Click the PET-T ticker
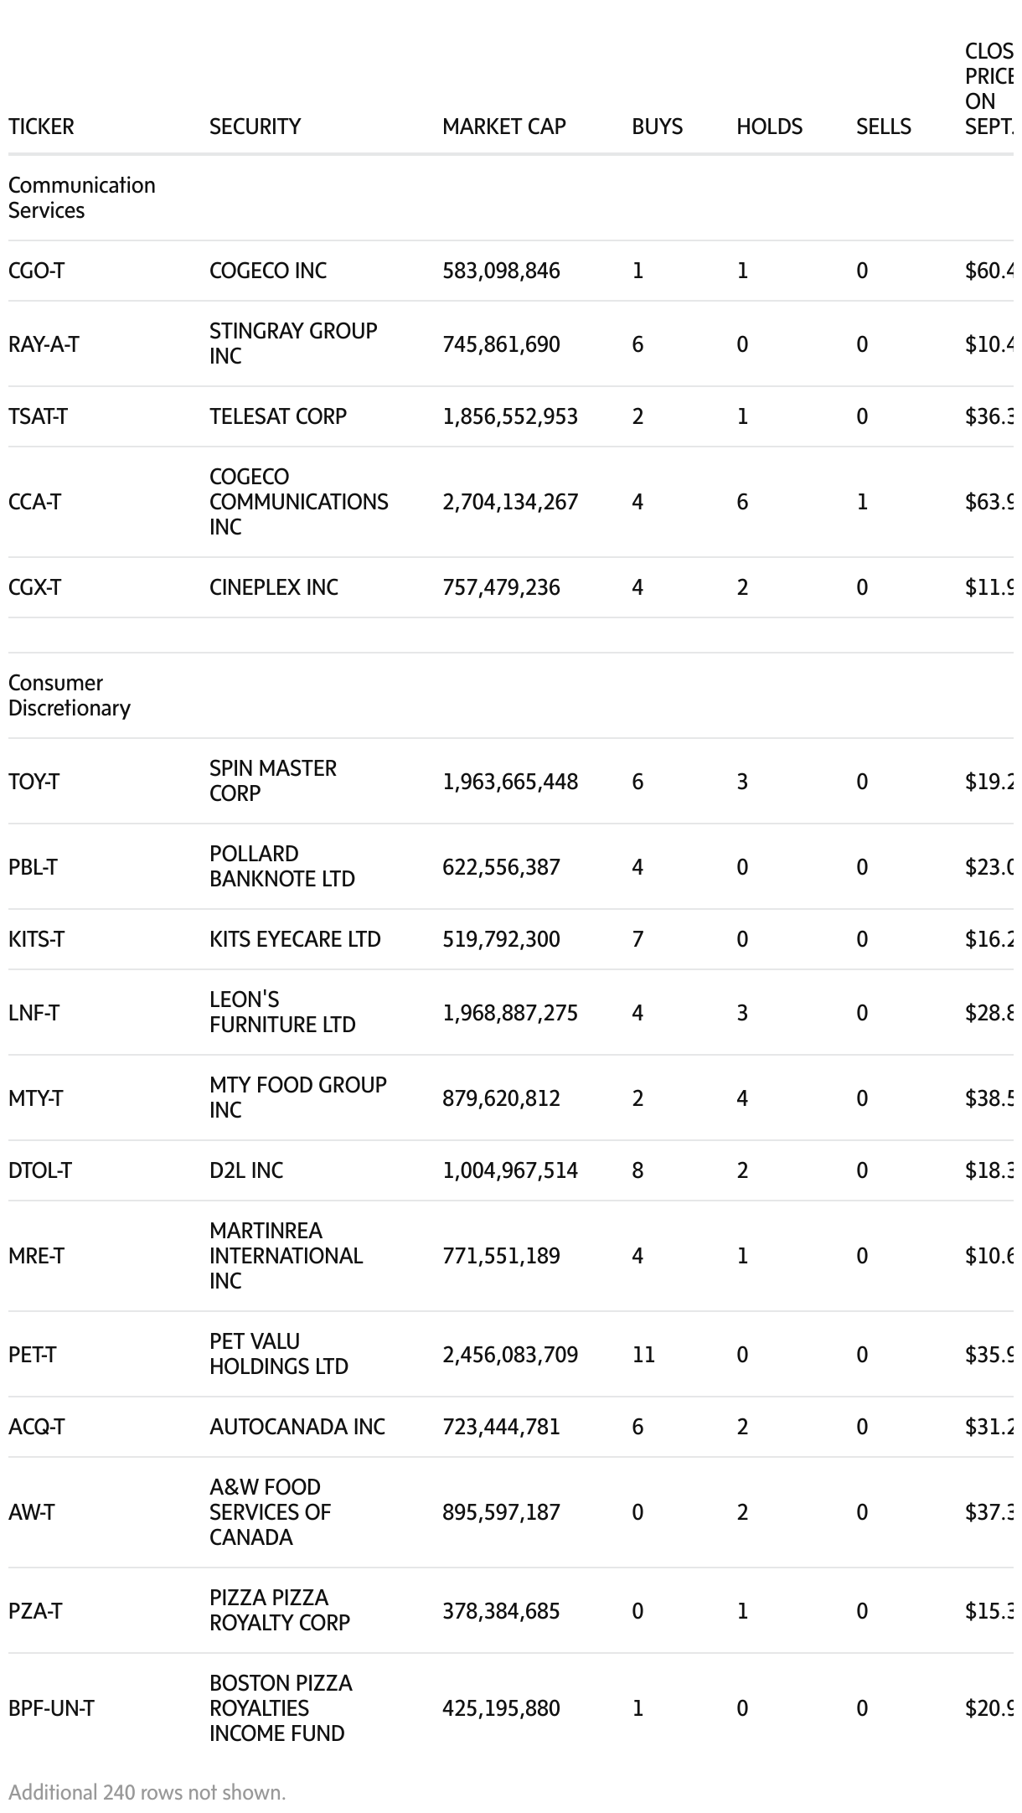 (x=32, y=1355)
